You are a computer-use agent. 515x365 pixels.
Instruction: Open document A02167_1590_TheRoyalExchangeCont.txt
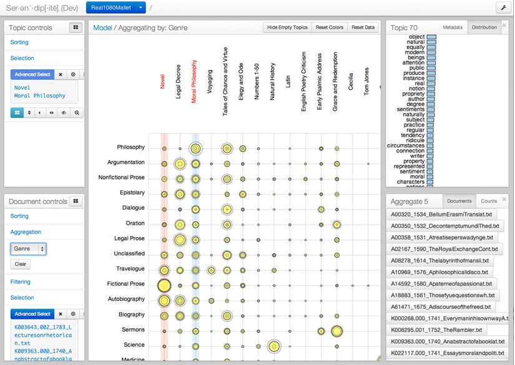click(x=444, y=249)
